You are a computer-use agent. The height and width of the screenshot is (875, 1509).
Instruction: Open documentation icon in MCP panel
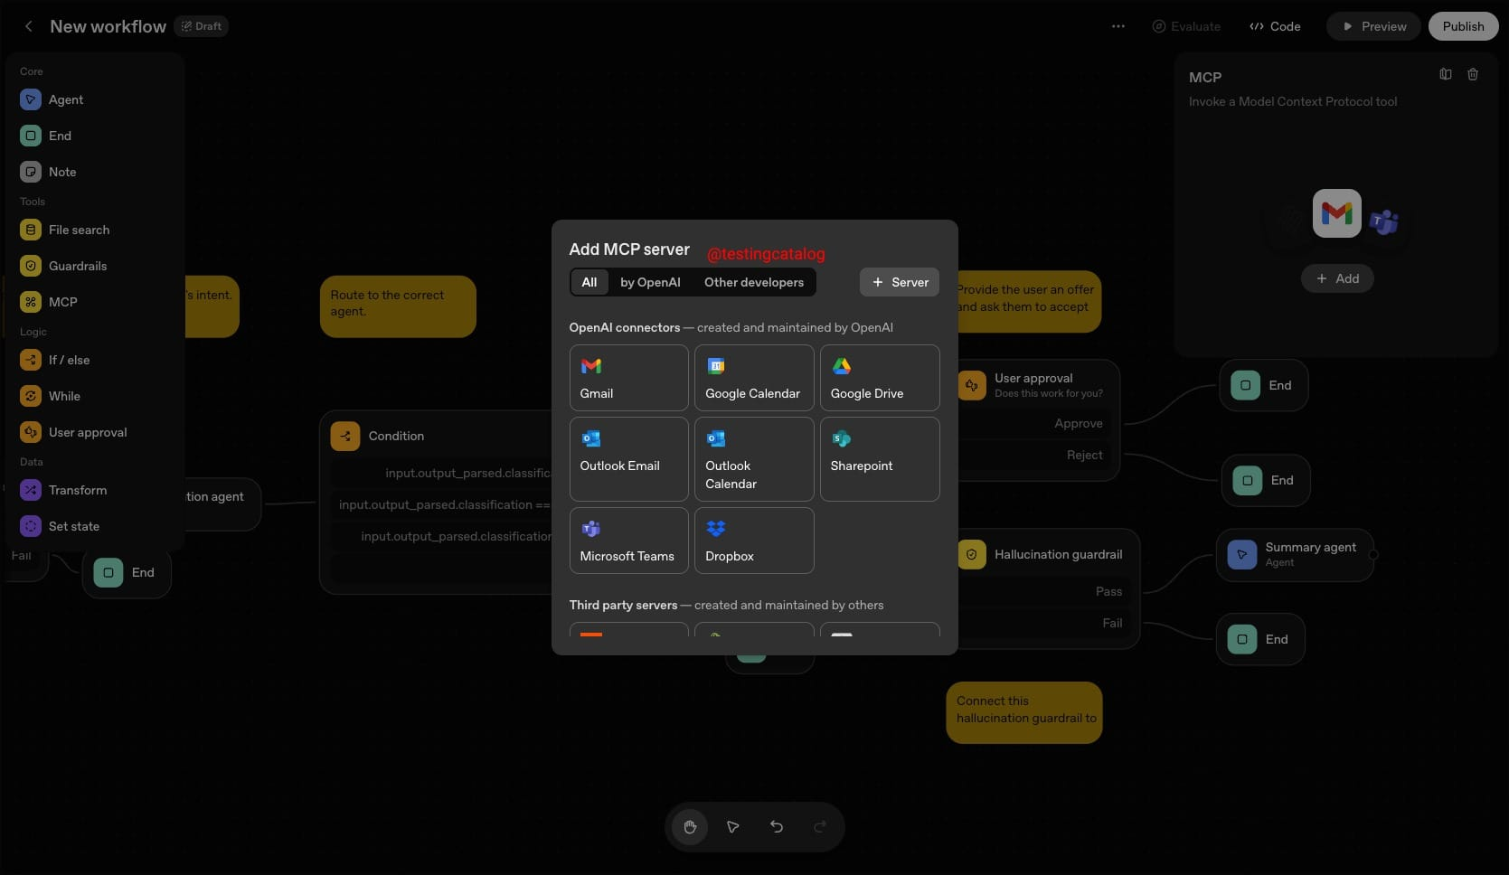click(1445, 74)
